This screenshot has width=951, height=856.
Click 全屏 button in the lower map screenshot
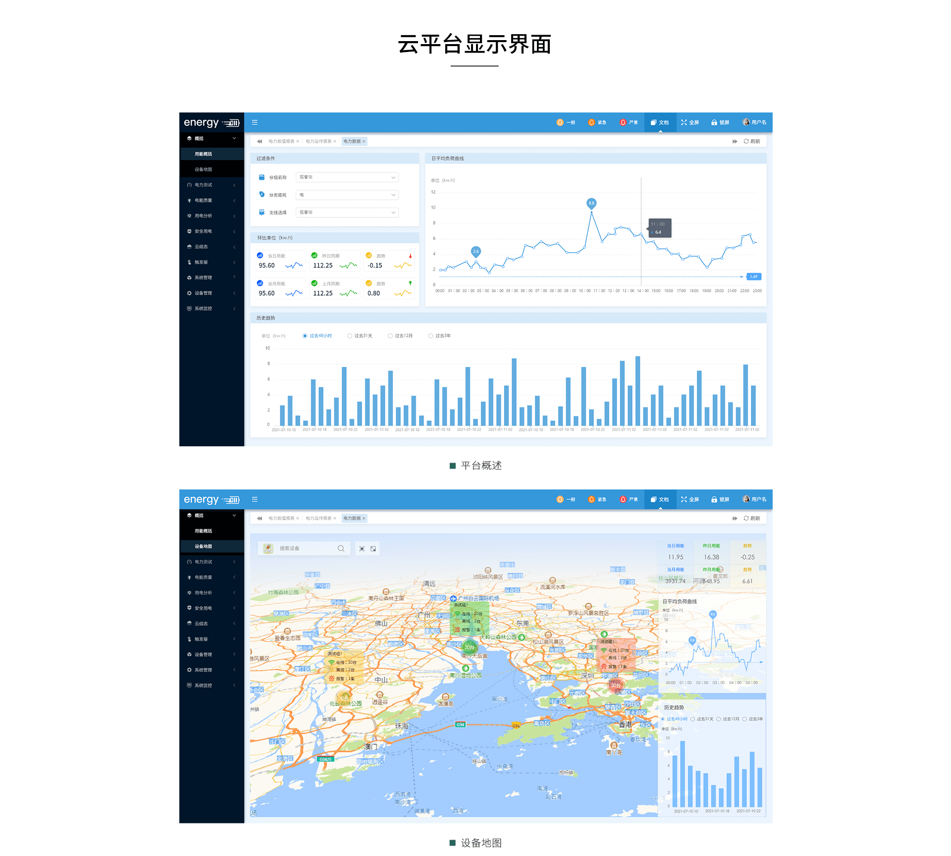689,499
